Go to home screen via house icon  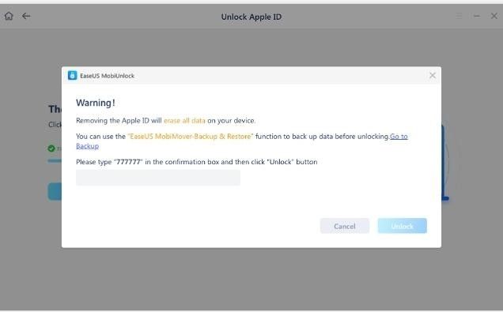(9, 16)
